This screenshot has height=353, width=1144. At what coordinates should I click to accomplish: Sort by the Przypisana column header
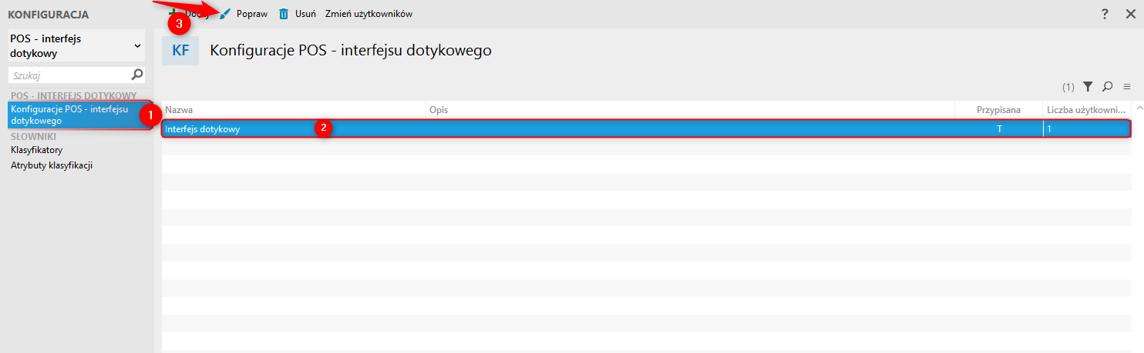coord(998,110)
